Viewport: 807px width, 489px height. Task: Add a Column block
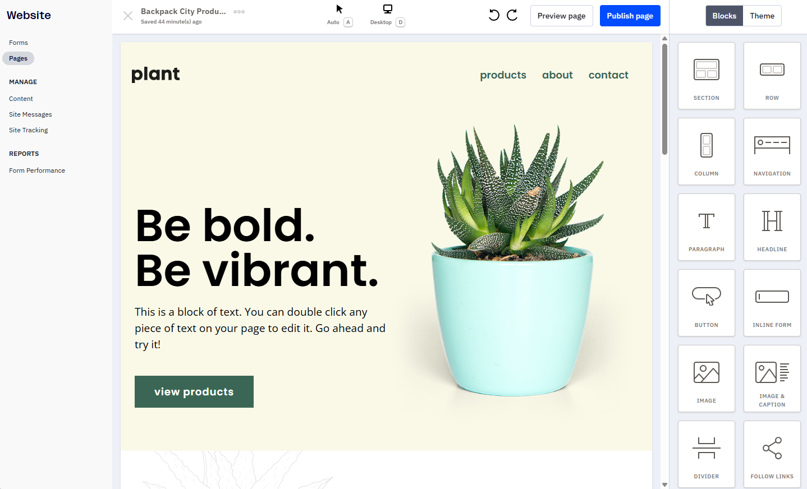(x=706, y=151)
